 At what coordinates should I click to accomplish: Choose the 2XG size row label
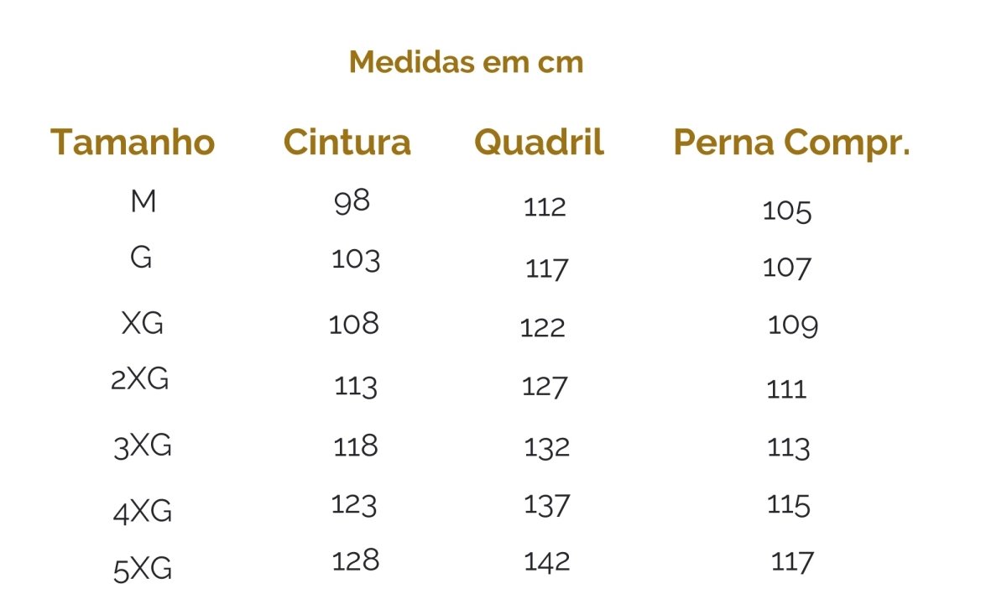pyautogui.click(x=140, y=380)
